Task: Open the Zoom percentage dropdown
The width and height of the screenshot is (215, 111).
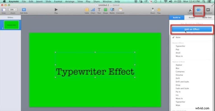Action: tap(13, 10)
